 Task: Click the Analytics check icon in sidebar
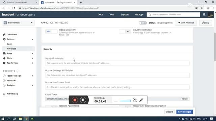(4, 85)
